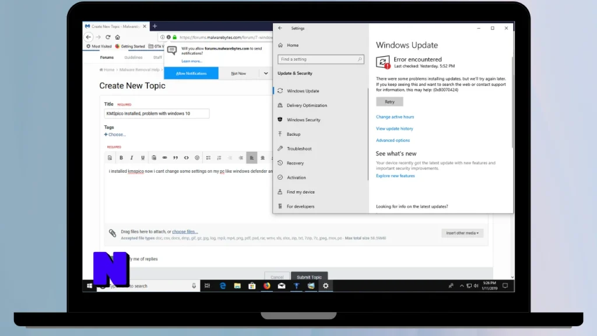This screenshot has width=597, height=336.
Task: Click the Not Now button
Action: point(238,73)
